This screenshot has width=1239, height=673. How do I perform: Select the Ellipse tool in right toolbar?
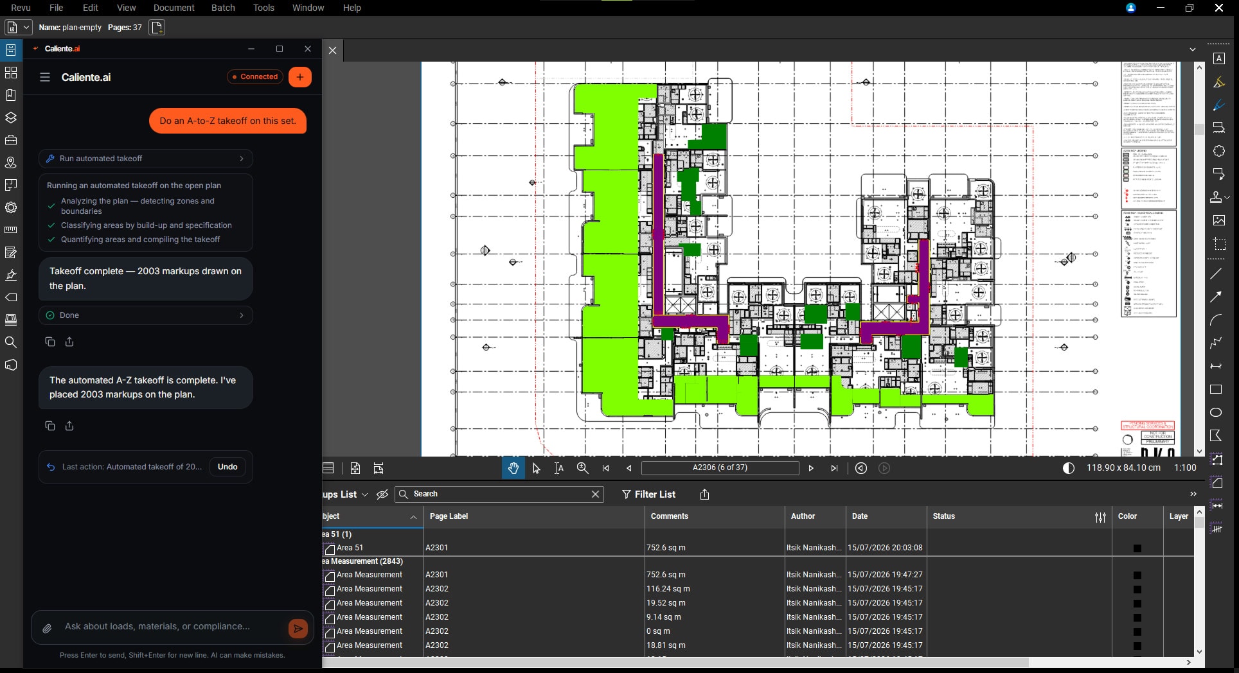coord(1216,412)
